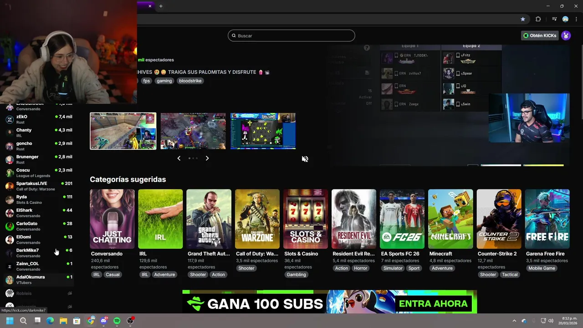Image resolution: width=583 pixels, height=328 pixels.
Task: Open Chanty channel in sidebar
Action: [39, 133]
